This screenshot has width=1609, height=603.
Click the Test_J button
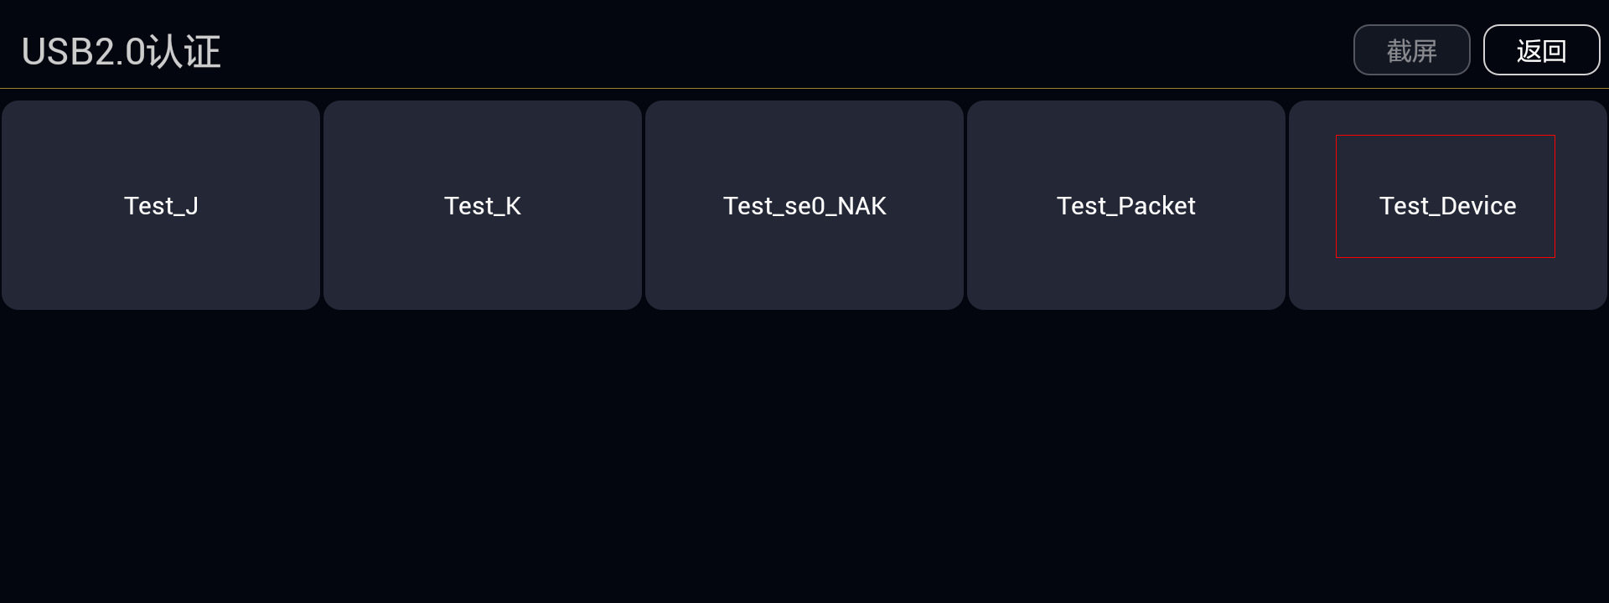click(161, 205)
